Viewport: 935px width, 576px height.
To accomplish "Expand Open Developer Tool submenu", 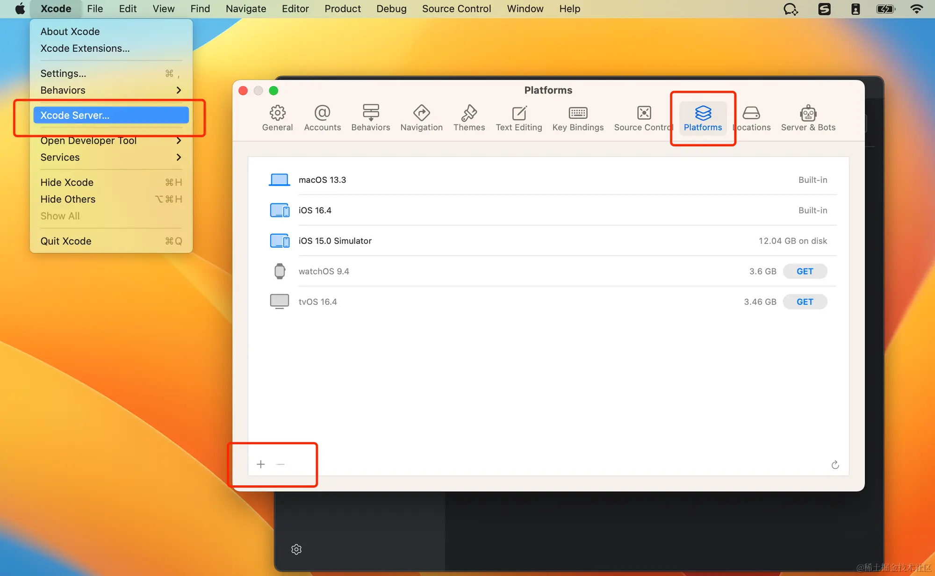I will (179, 141).
